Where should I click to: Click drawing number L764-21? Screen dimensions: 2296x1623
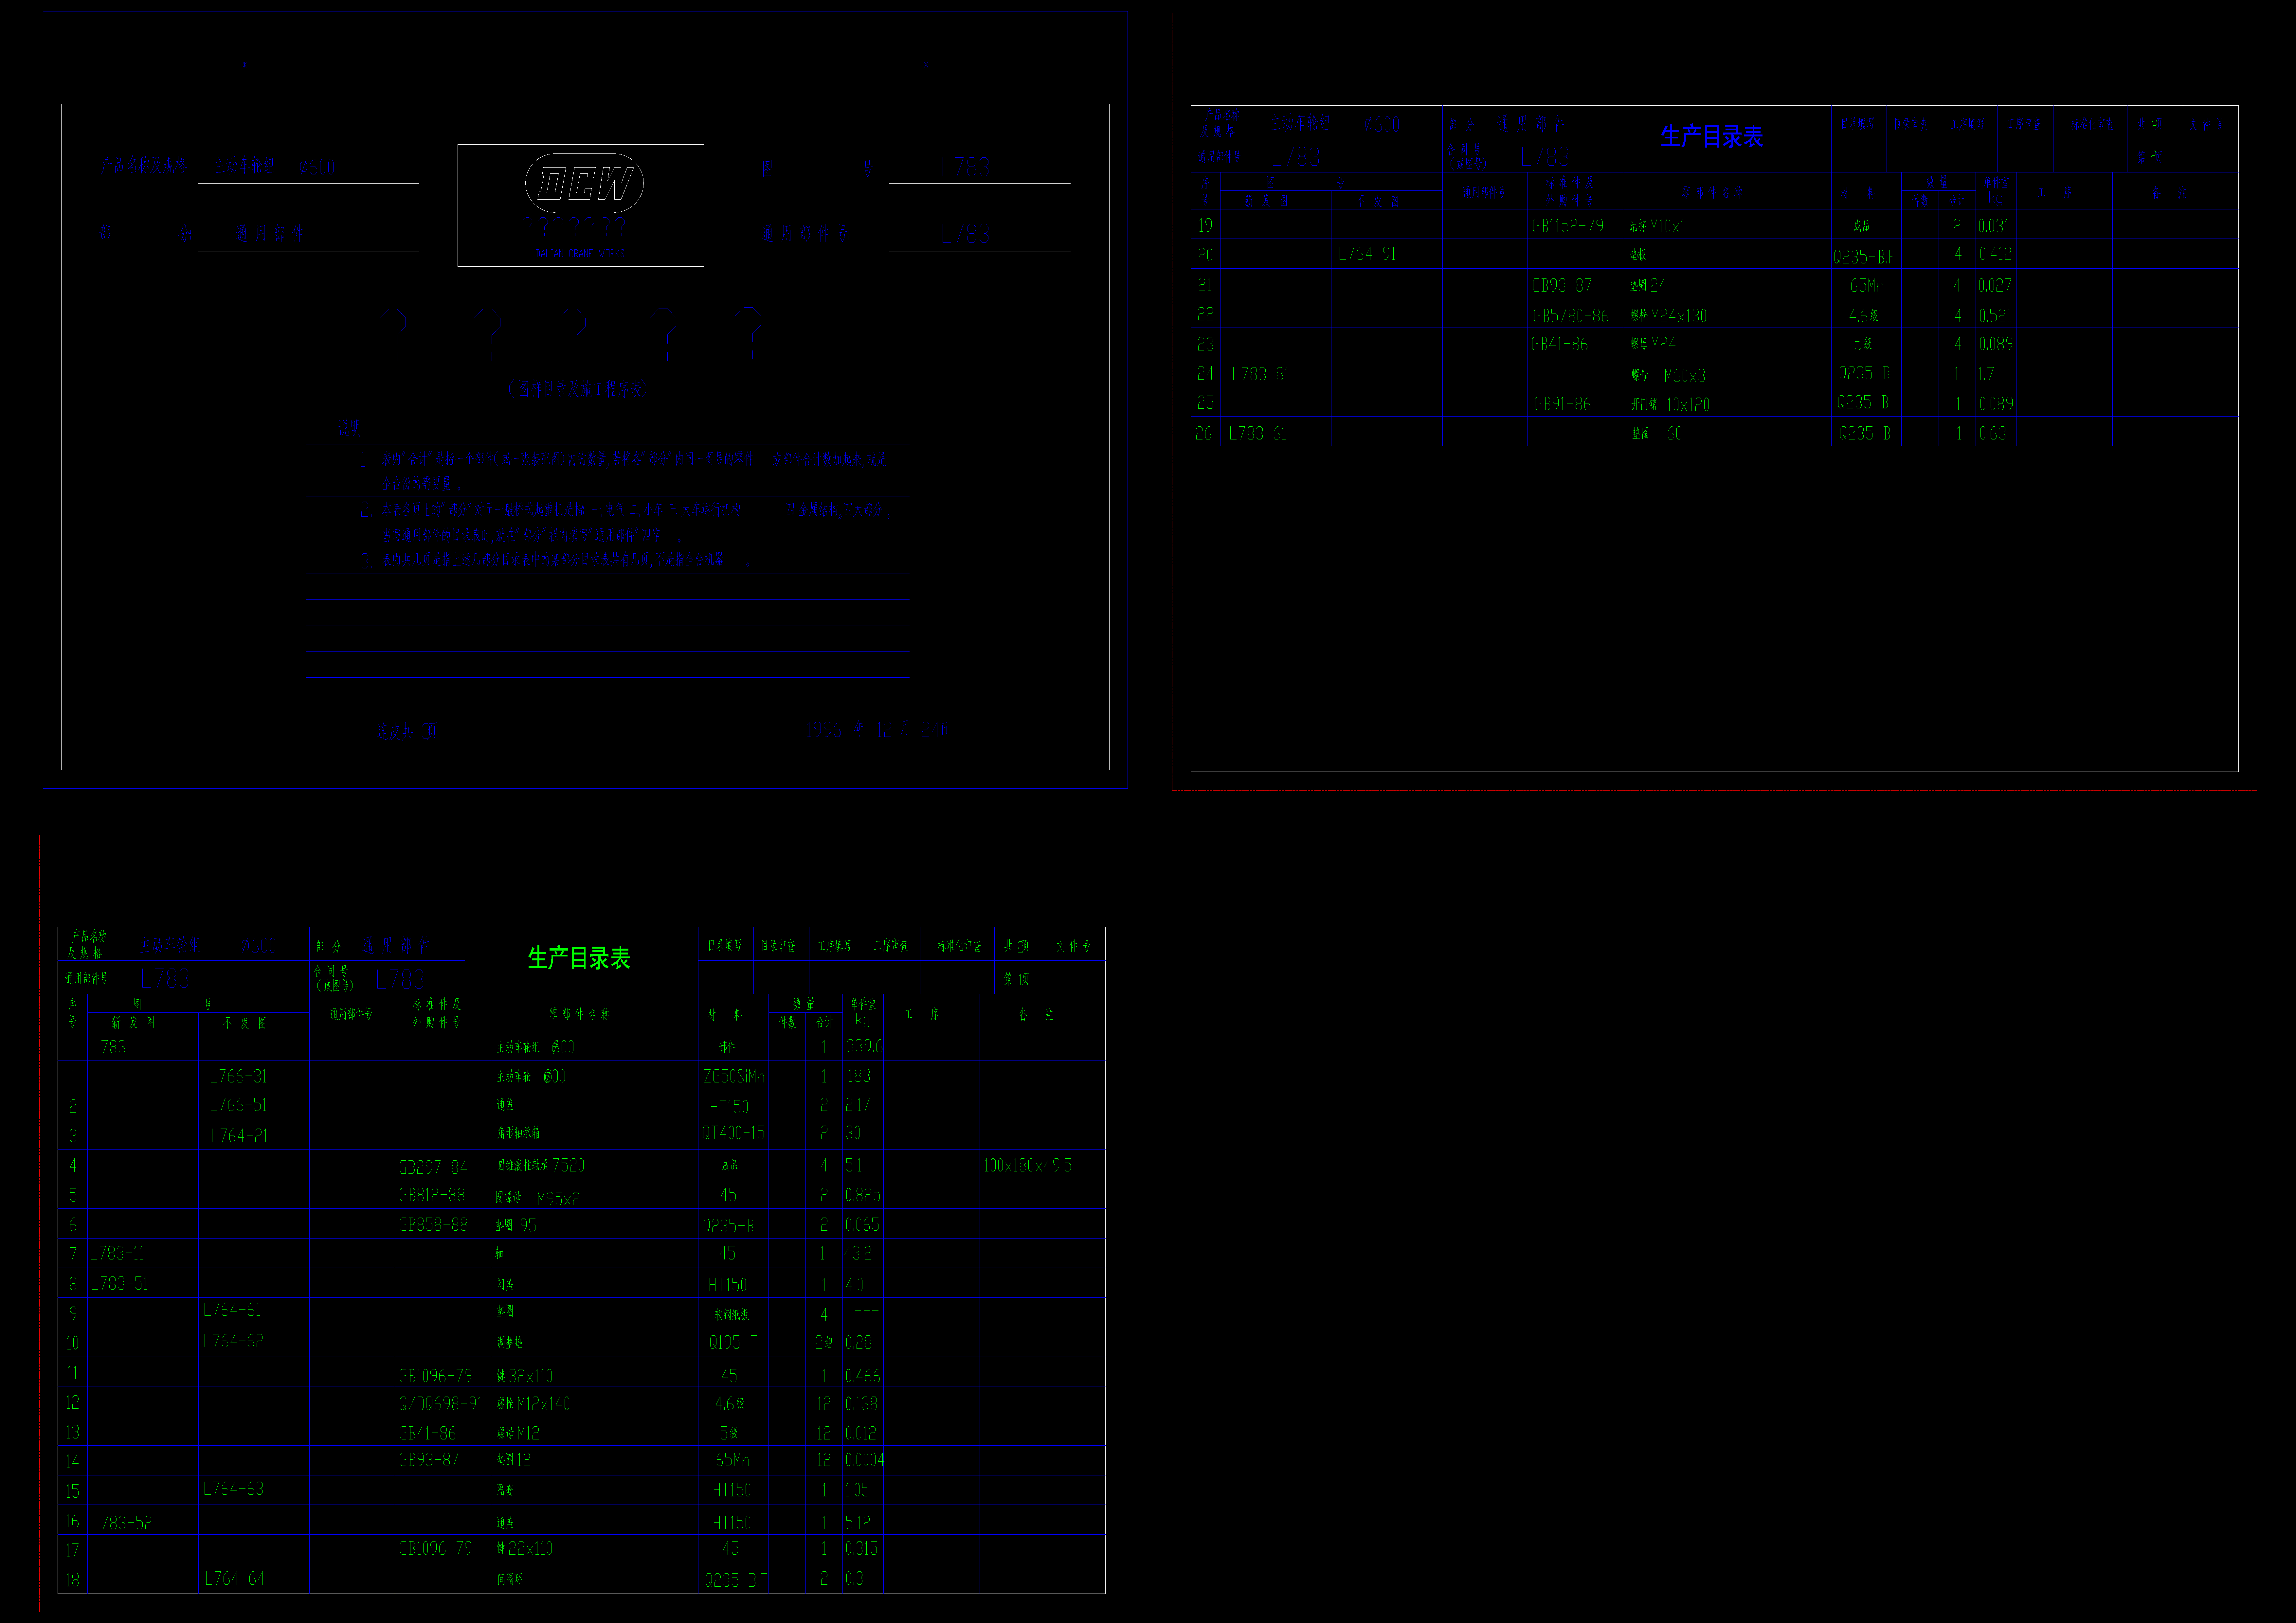click(239, 1136)
